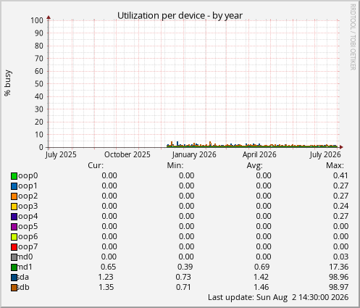Click the oop0 max value 0.41
This screenshot has height=308, width=360.
tap(340, 175)
